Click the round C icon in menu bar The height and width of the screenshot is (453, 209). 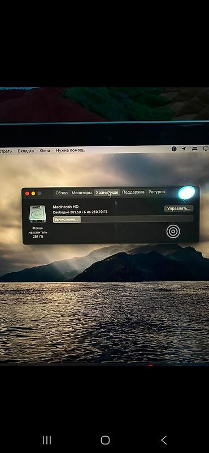[x=174, y=149]
